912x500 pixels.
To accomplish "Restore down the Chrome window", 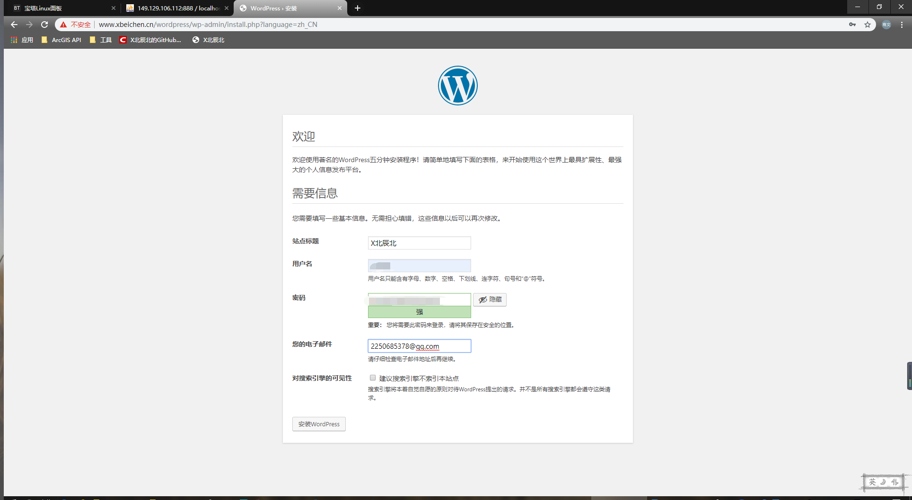I will [x=879, y=7].
